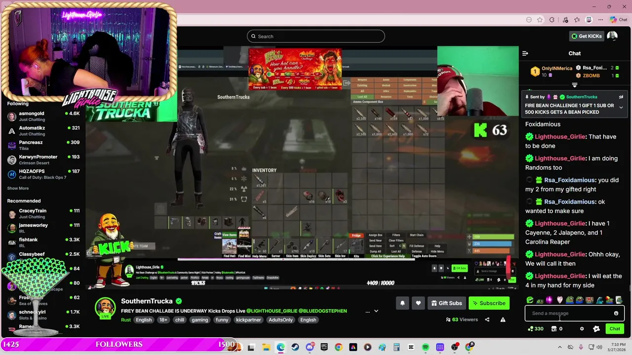This screenshot has height=355, width=632.
Task: Open File Explorer from the taskbar
Action: pyautogui.click(x=266, y=347)
